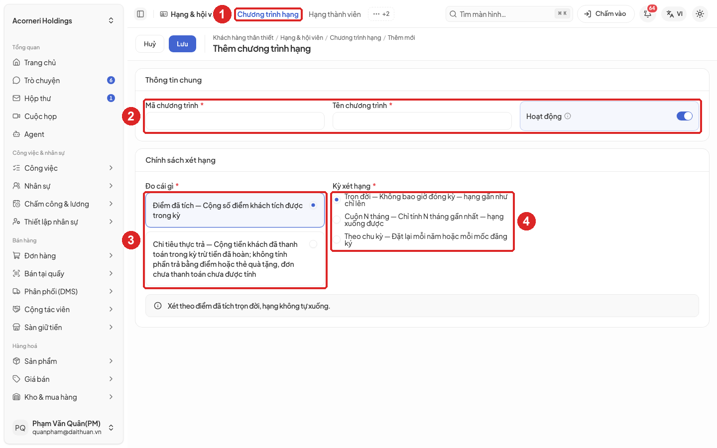Open Trò chuyện chat icon
This screenshot has height=448, width=717.
click(x=16, y=81)
